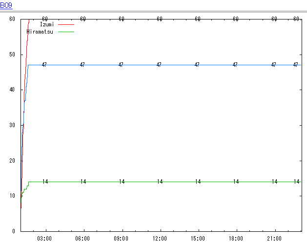Viewport: 307px width, 243px height.
Task: Click the y-axis label 30
Action: pyautogui.click(x=12, y=125)
